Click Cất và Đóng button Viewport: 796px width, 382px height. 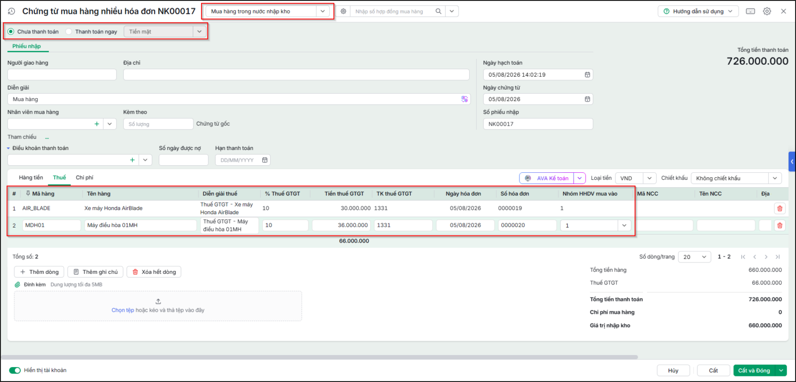(x=754, y=371)
